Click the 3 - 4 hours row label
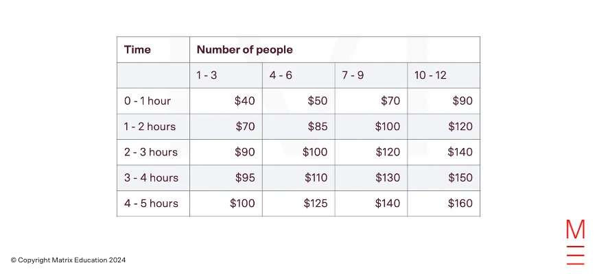 click(151, 178)
